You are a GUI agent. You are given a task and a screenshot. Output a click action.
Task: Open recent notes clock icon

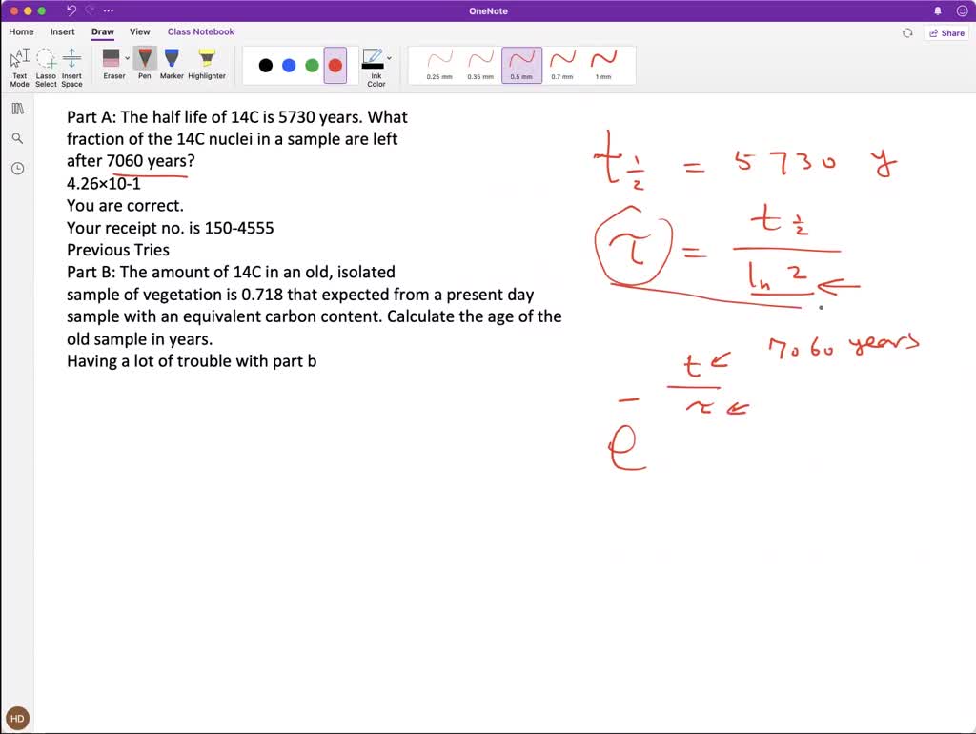[17, 168]
